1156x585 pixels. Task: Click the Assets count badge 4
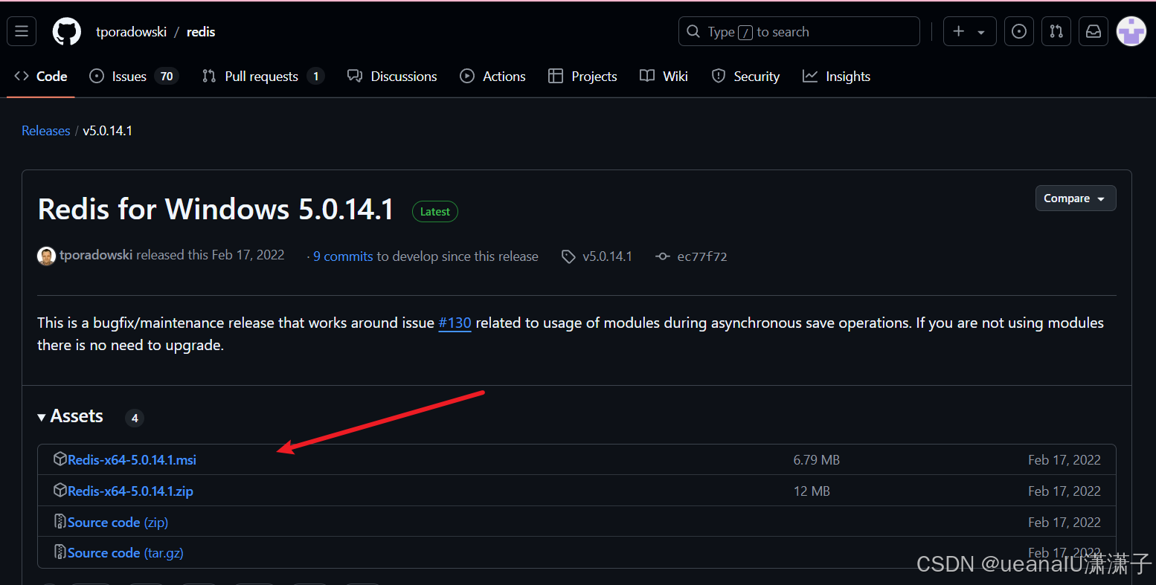pos(135,418)
